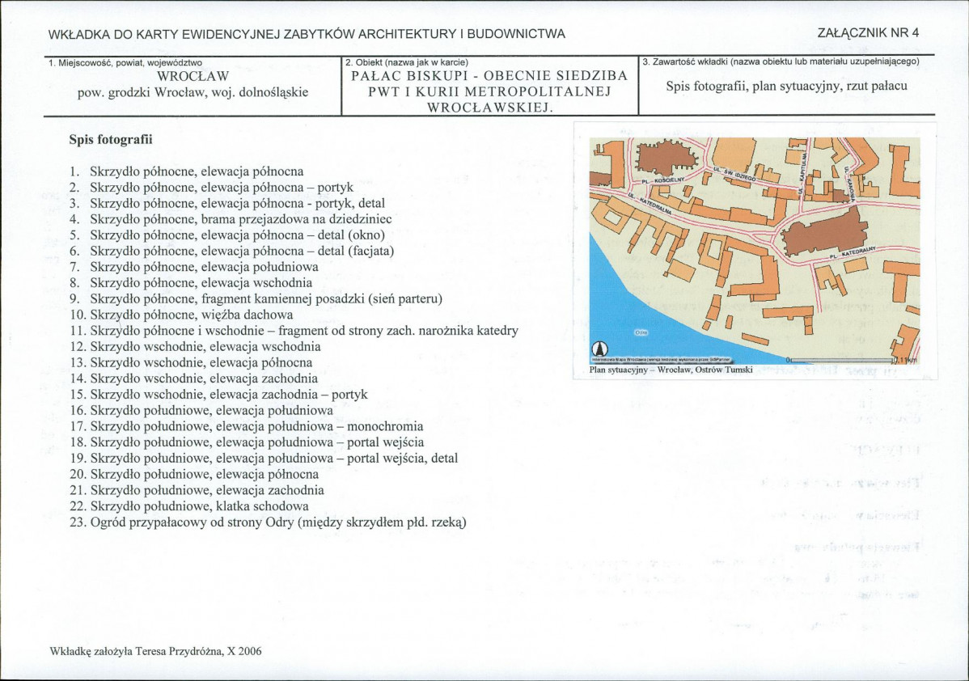Click the field label '3. Zawartość wkładki'
969x681 pixels.
(x=685, y=61)
